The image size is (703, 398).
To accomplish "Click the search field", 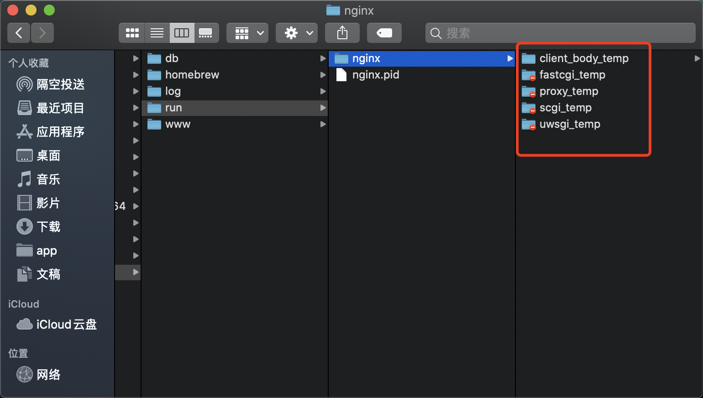I will tap(561, 33).
